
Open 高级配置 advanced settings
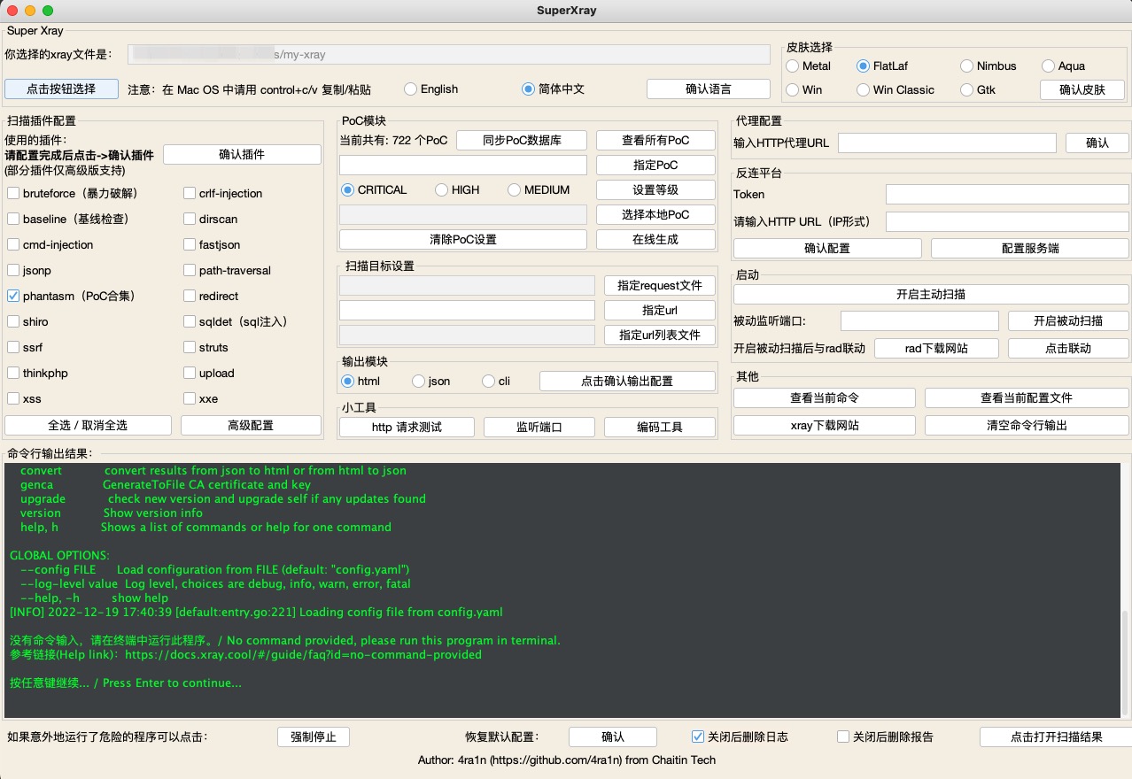[x=251, y=425]
